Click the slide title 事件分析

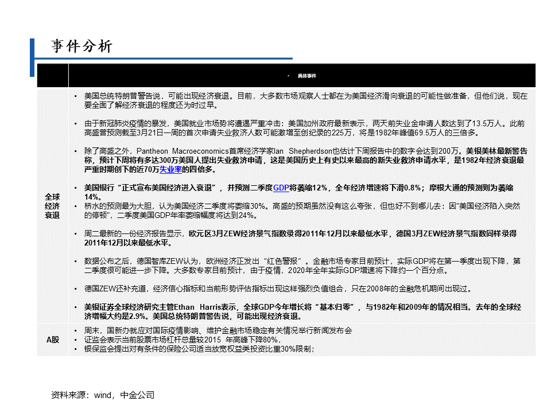tap(82, 46)
